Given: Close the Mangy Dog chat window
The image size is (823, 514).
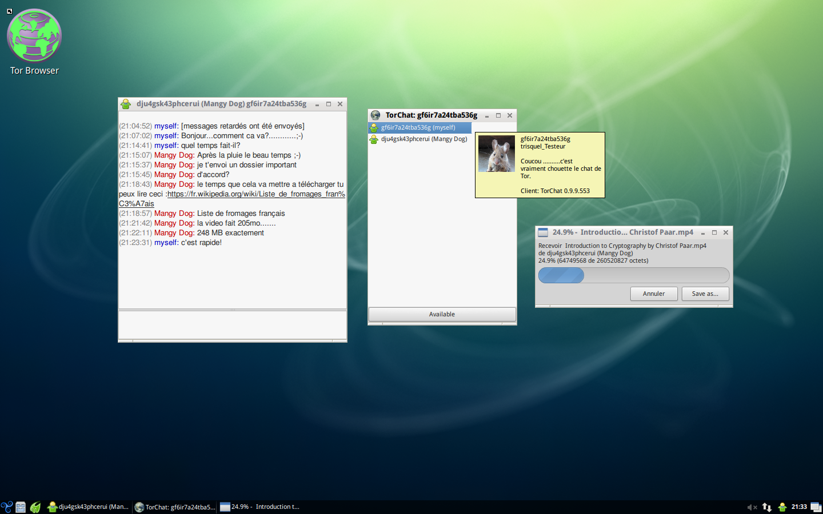Looking at the screenshot, I should pyautogui.click(x=340, y=104).
